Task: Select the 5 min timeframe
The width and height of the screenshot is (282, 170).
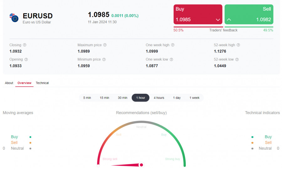Action: (87, 98)
